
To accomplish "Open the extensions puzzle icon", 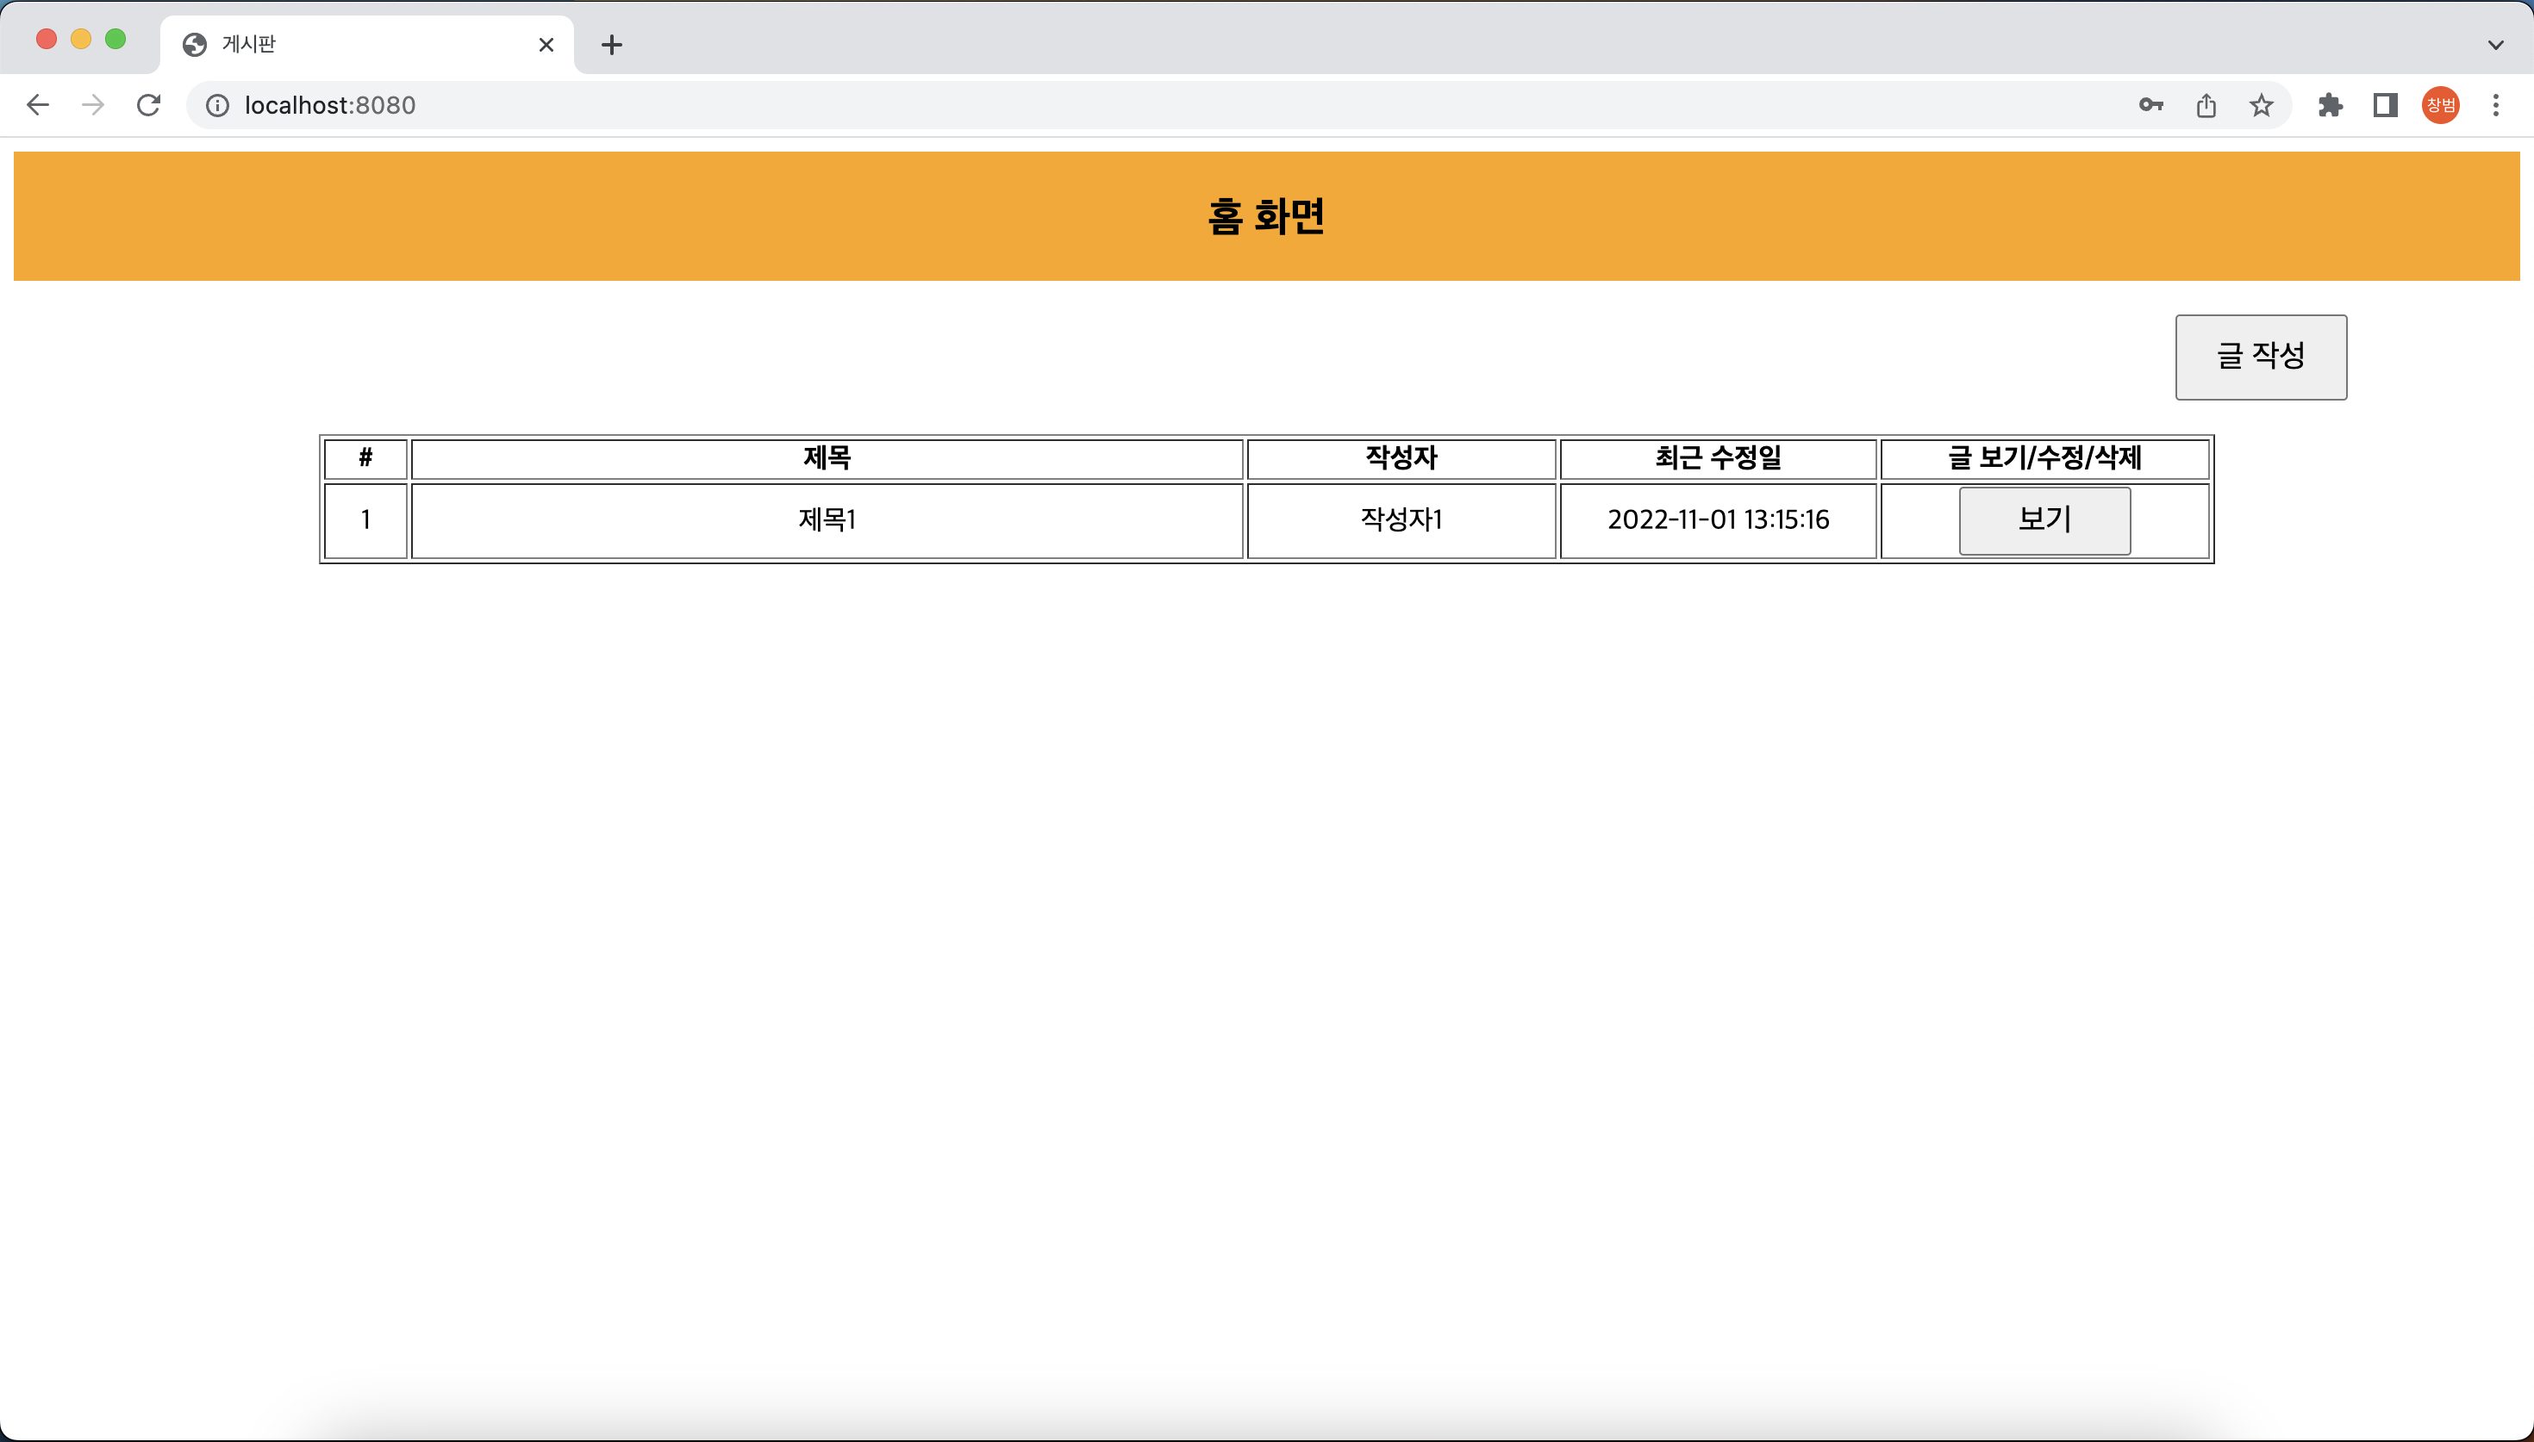I will tap(2330, 105).
